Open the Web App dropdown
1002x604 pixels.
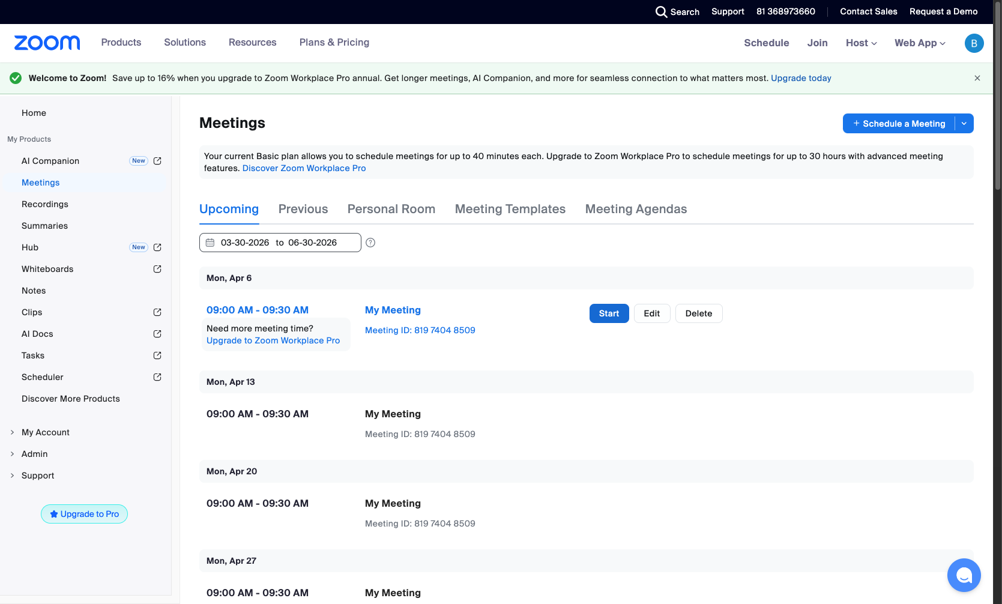[x=920, y=43]
